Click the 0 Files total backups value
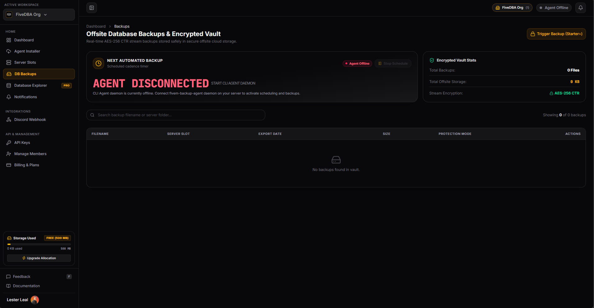The height and width of the screenshot is (308, 594). pos(573,70)
